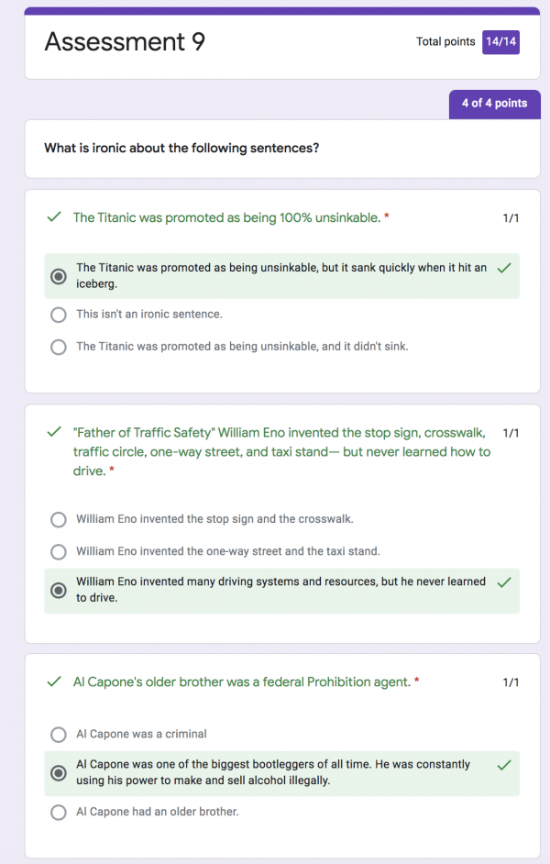The width and height of the screenshot is (550, 864).
Task: Click the '4 of 4 points' badge
Action: pos(494,104)
